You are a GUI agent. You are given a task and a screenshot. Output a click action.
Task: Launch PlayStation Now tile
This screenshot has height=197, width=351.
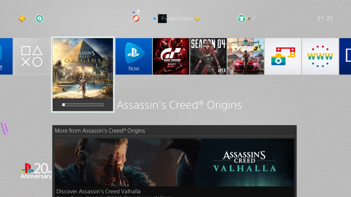click(134, 56)
